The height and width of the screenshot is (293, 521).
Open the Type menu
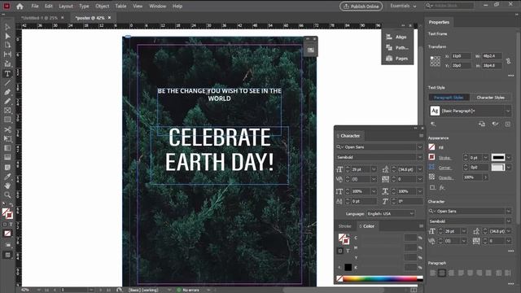(84, 6)
